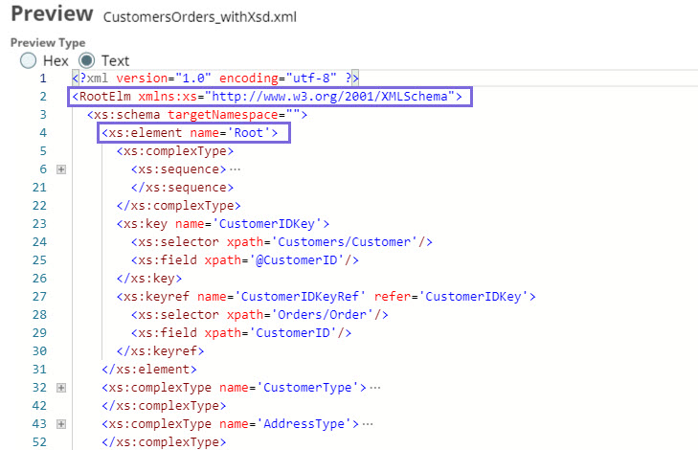This screenshot has width=698, height=450.
Task: Select the Hex preview type radio button
Action: point(29,60)
